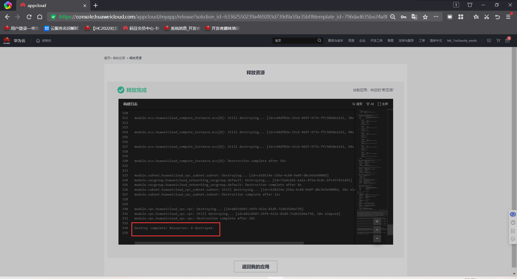Open the messages mail icon
The image size is (517, 279).
(x=507, y=41)
